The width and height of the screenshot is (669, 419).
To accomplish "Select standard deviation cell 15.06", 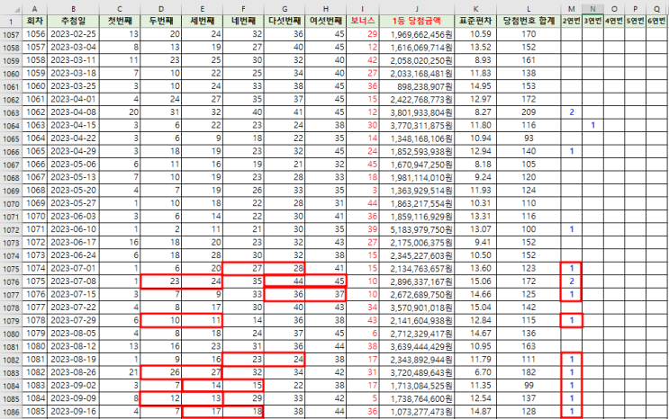I will [475, 281].
